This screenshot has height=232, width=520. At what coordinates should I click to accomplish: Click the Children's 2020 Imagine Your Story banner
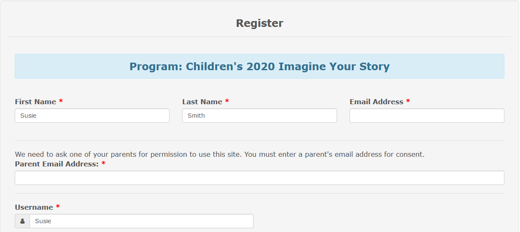click(x=259, y=66)
